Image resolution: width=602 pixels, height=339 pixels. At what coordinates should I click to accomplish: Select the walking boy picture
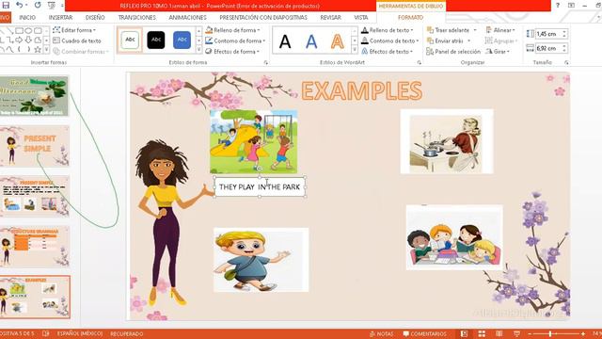tap(261, 260)
